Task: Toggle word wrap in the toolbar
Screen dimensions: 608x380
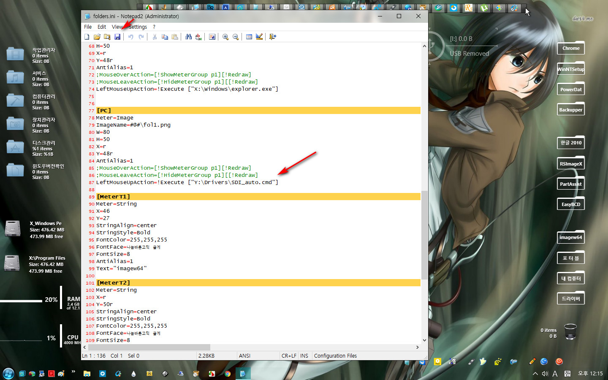Action: point(212,37)
